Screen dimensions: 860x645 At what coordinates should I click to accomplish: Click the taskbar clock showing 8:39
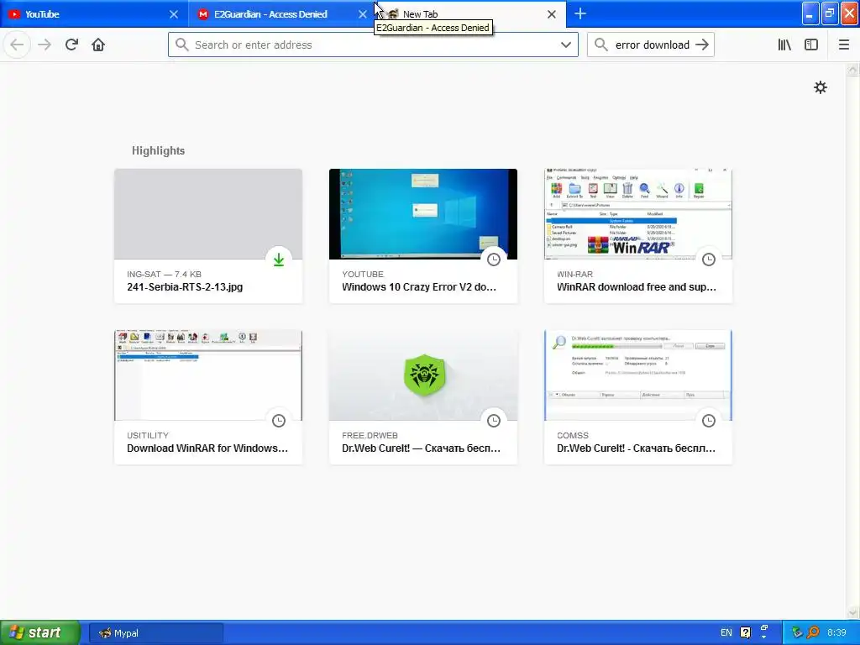pos(836,632)
